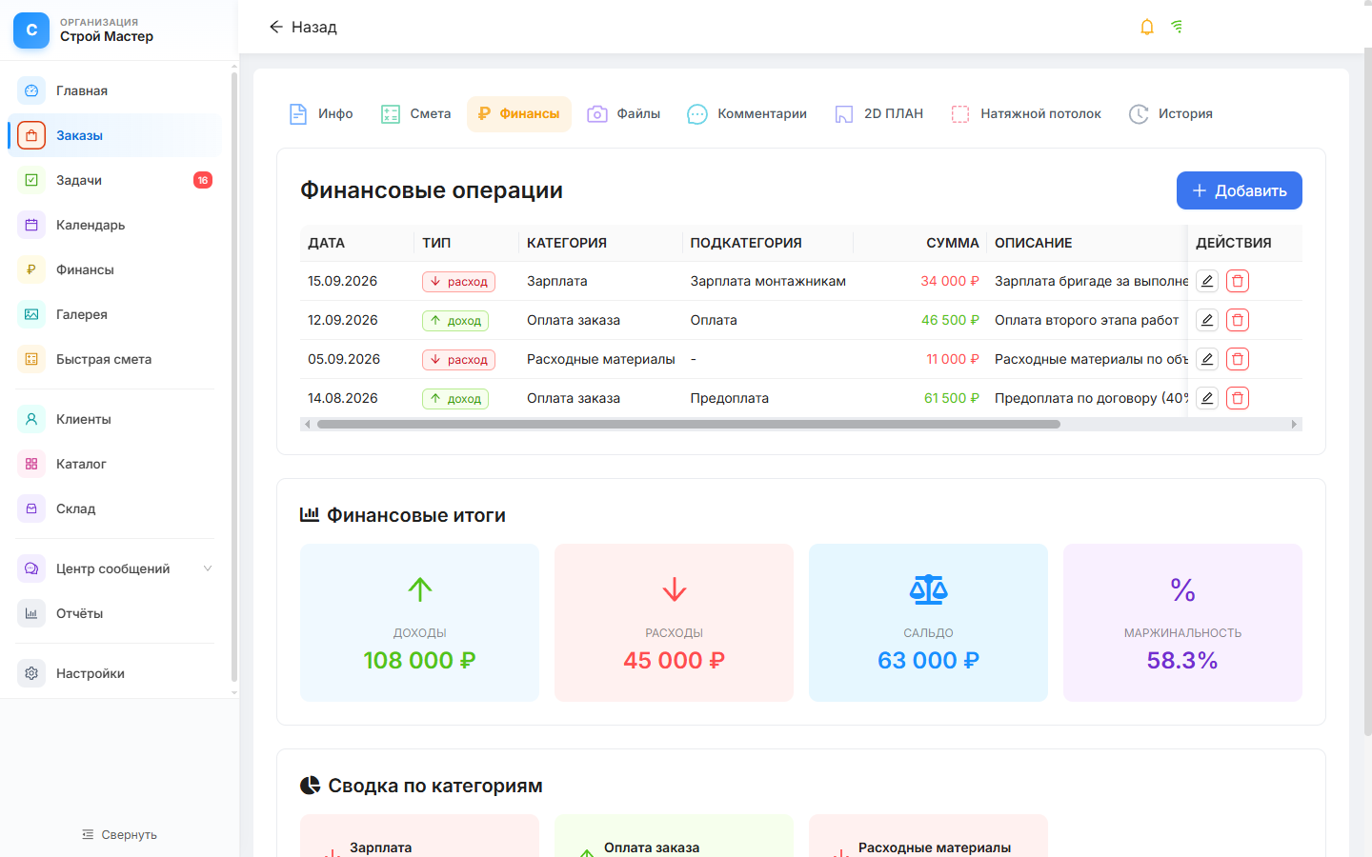Image resolution: width=1372 pixels, height=857 pixels.
Task: Click the Строй Мастер organization header
Action: 118,30
